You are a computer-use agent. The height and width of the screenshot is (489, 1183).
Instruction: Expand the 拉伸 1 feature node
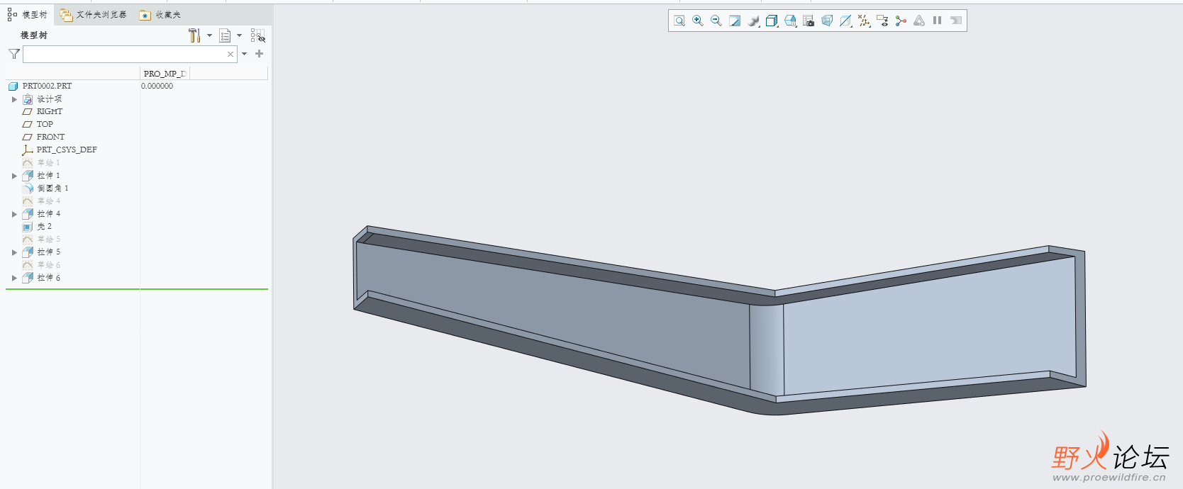tap(14, 176)
